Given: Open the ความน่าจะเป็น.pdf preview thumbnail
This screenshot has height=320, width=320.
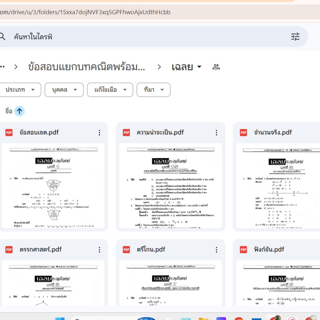Looking at the screenshot, I should [x=170, y=186].
